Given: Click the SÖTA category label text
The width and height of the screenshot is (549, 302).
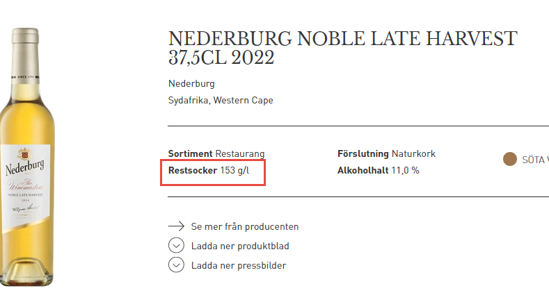Looking at the screenshot, I should coord(535,160).
